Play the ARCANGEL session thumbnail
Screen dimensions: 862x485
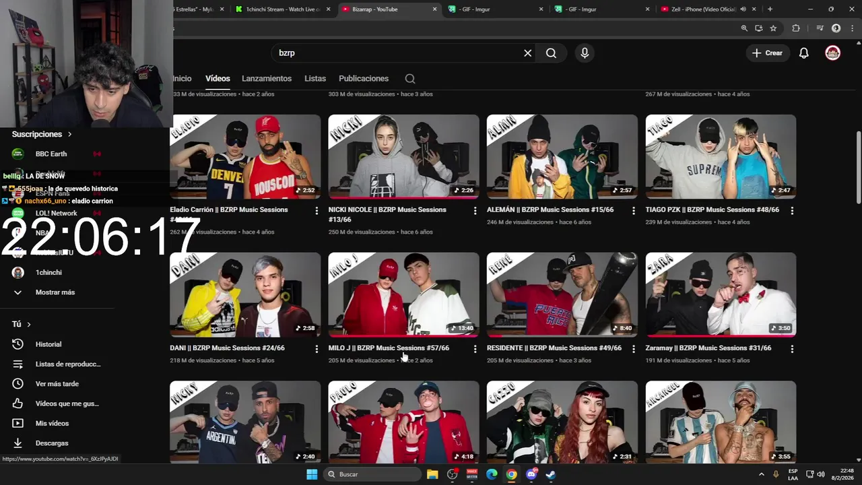pos(721,422)
